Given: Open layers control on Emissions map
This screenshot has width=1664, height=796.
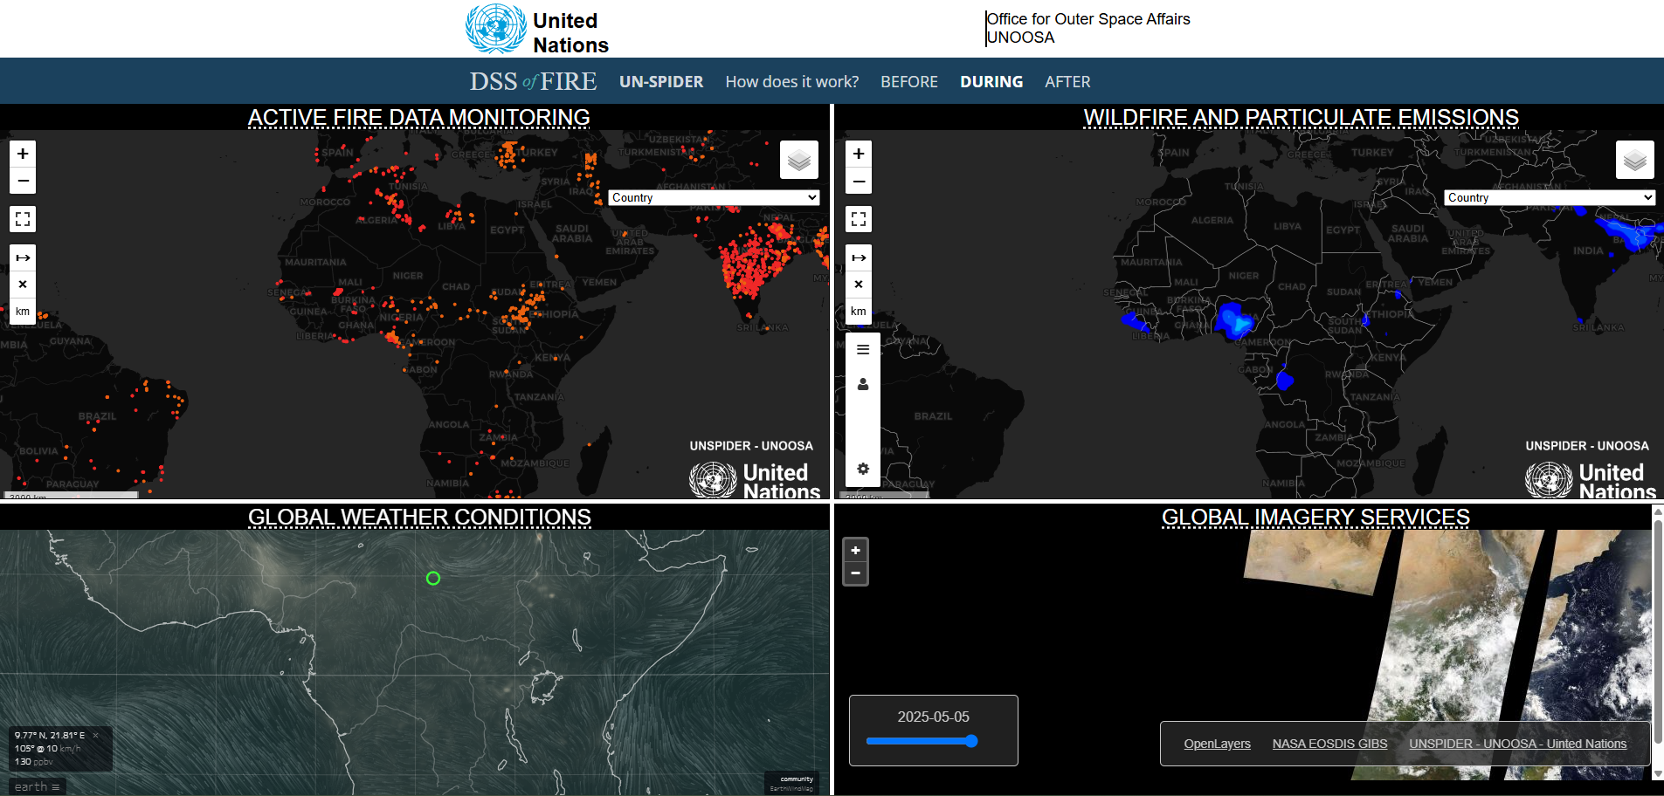Looking at the screenshot, I should (1635, 160).
